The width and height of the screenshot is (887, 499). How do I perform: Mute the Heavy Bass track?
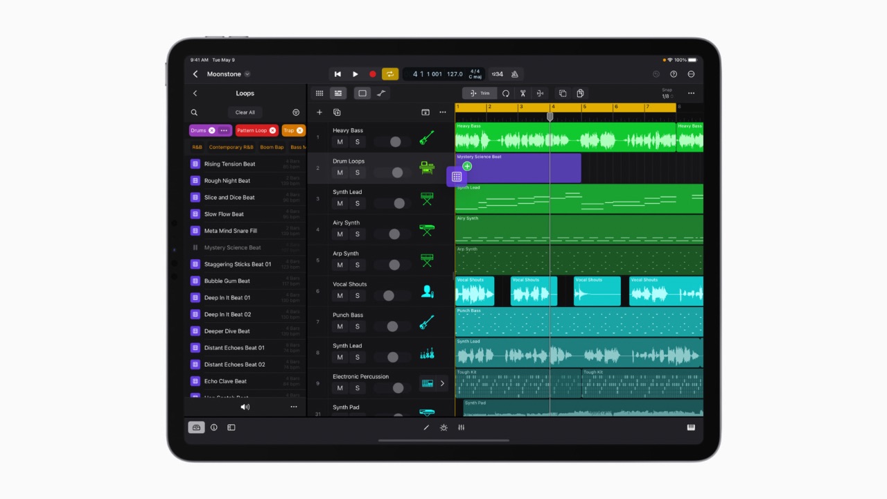click(340, 141)
